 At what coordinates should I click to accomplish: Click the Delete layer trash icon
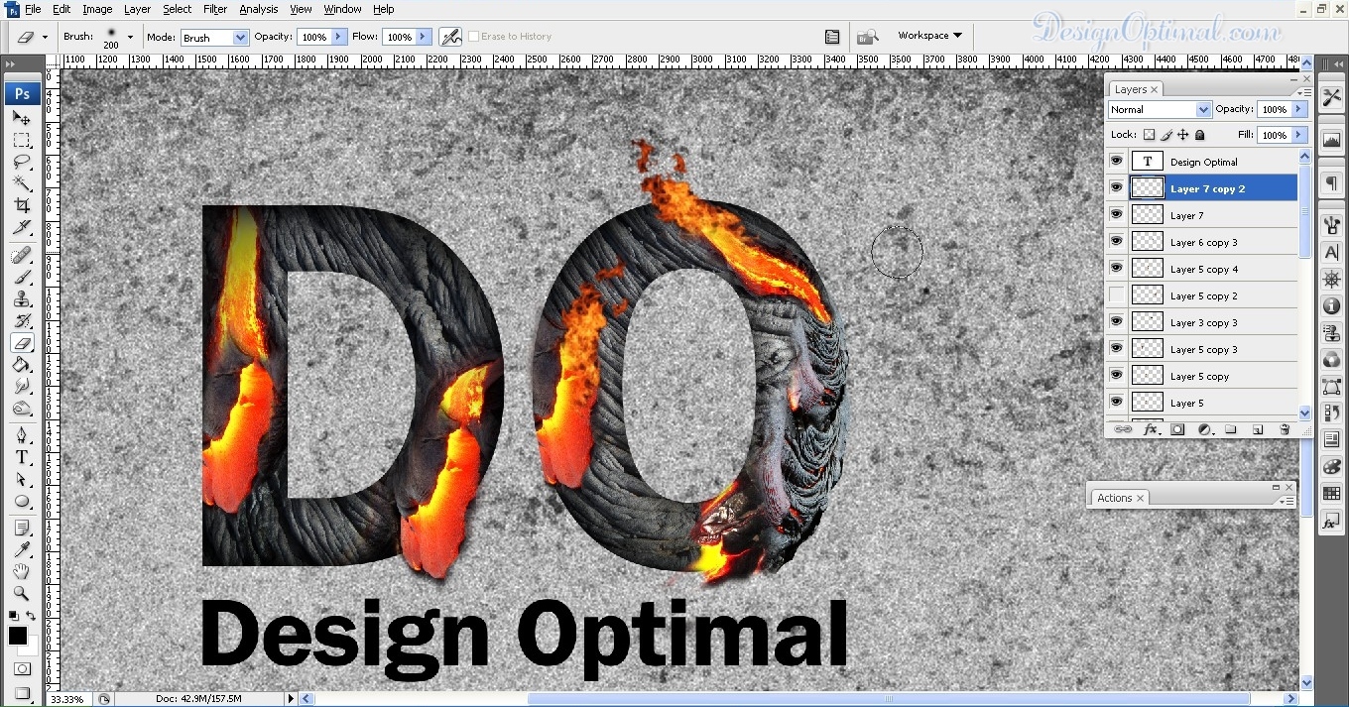[1285, 429]
